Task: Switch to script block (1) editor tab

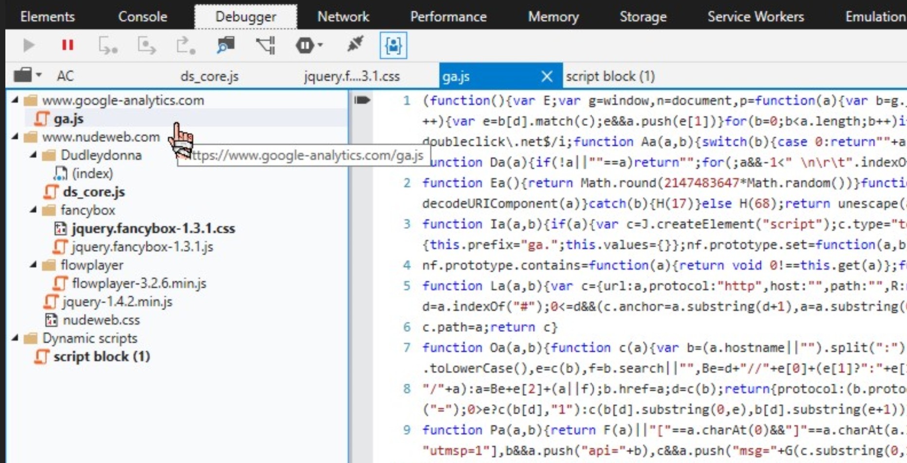Action: click(610, 76)
